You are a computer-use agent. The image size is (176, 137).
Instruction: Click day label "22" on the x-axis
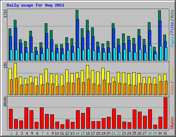pyautogui.click(x=119, y=133)
